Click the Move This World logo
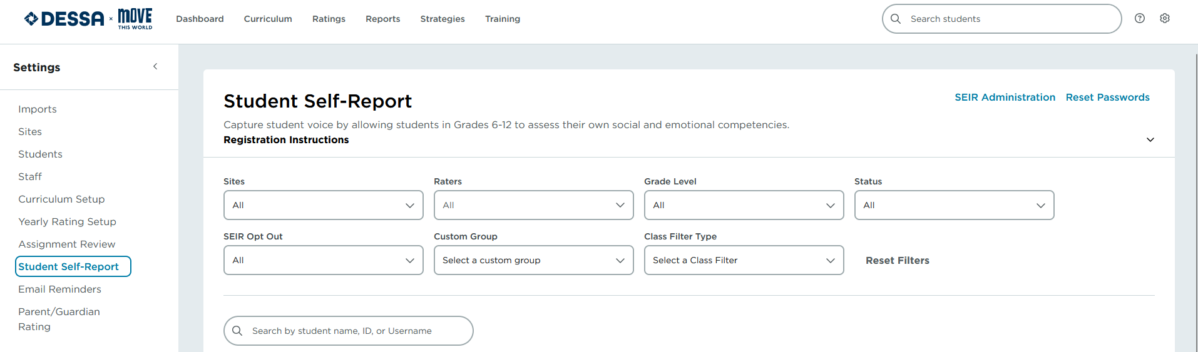 [x=135, y=19]
